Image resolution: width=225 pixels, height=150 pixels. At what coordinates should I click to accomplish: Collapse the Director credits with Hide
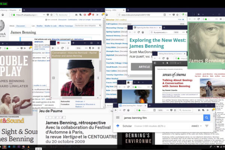coord(181,19)
